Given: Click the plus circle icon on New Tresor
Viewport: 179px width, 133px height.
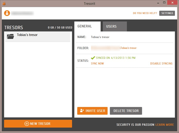Looking at the screenshot, I should (x=27, y=124).
